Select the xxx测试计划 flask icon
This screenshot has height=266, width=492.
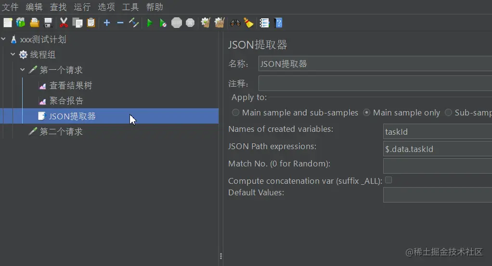pyautogui.click(x=14, y=39)
